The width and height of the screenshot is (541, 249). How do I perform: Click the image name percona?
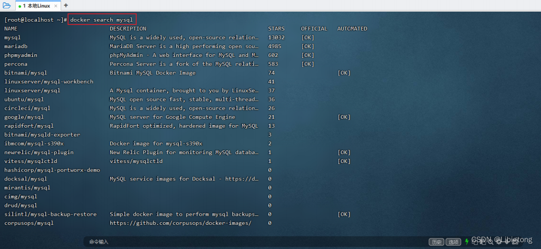coord(16,64)
